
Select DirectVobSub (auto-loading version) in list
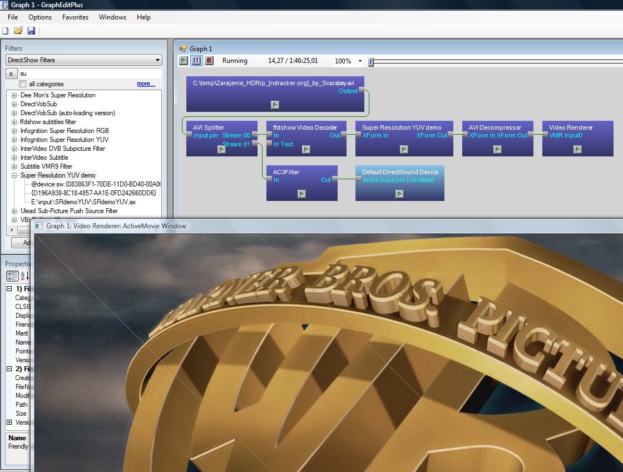pyautogui.click(x=68, y=113)
